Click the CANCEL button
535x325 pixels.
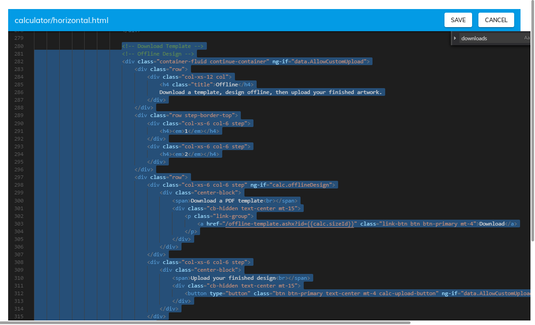coord(496,20)
